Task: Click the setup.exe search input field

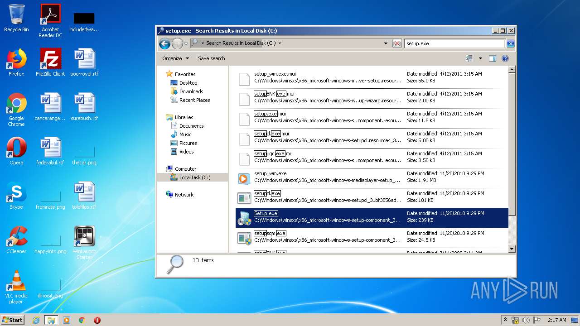Action: [454, 43]
